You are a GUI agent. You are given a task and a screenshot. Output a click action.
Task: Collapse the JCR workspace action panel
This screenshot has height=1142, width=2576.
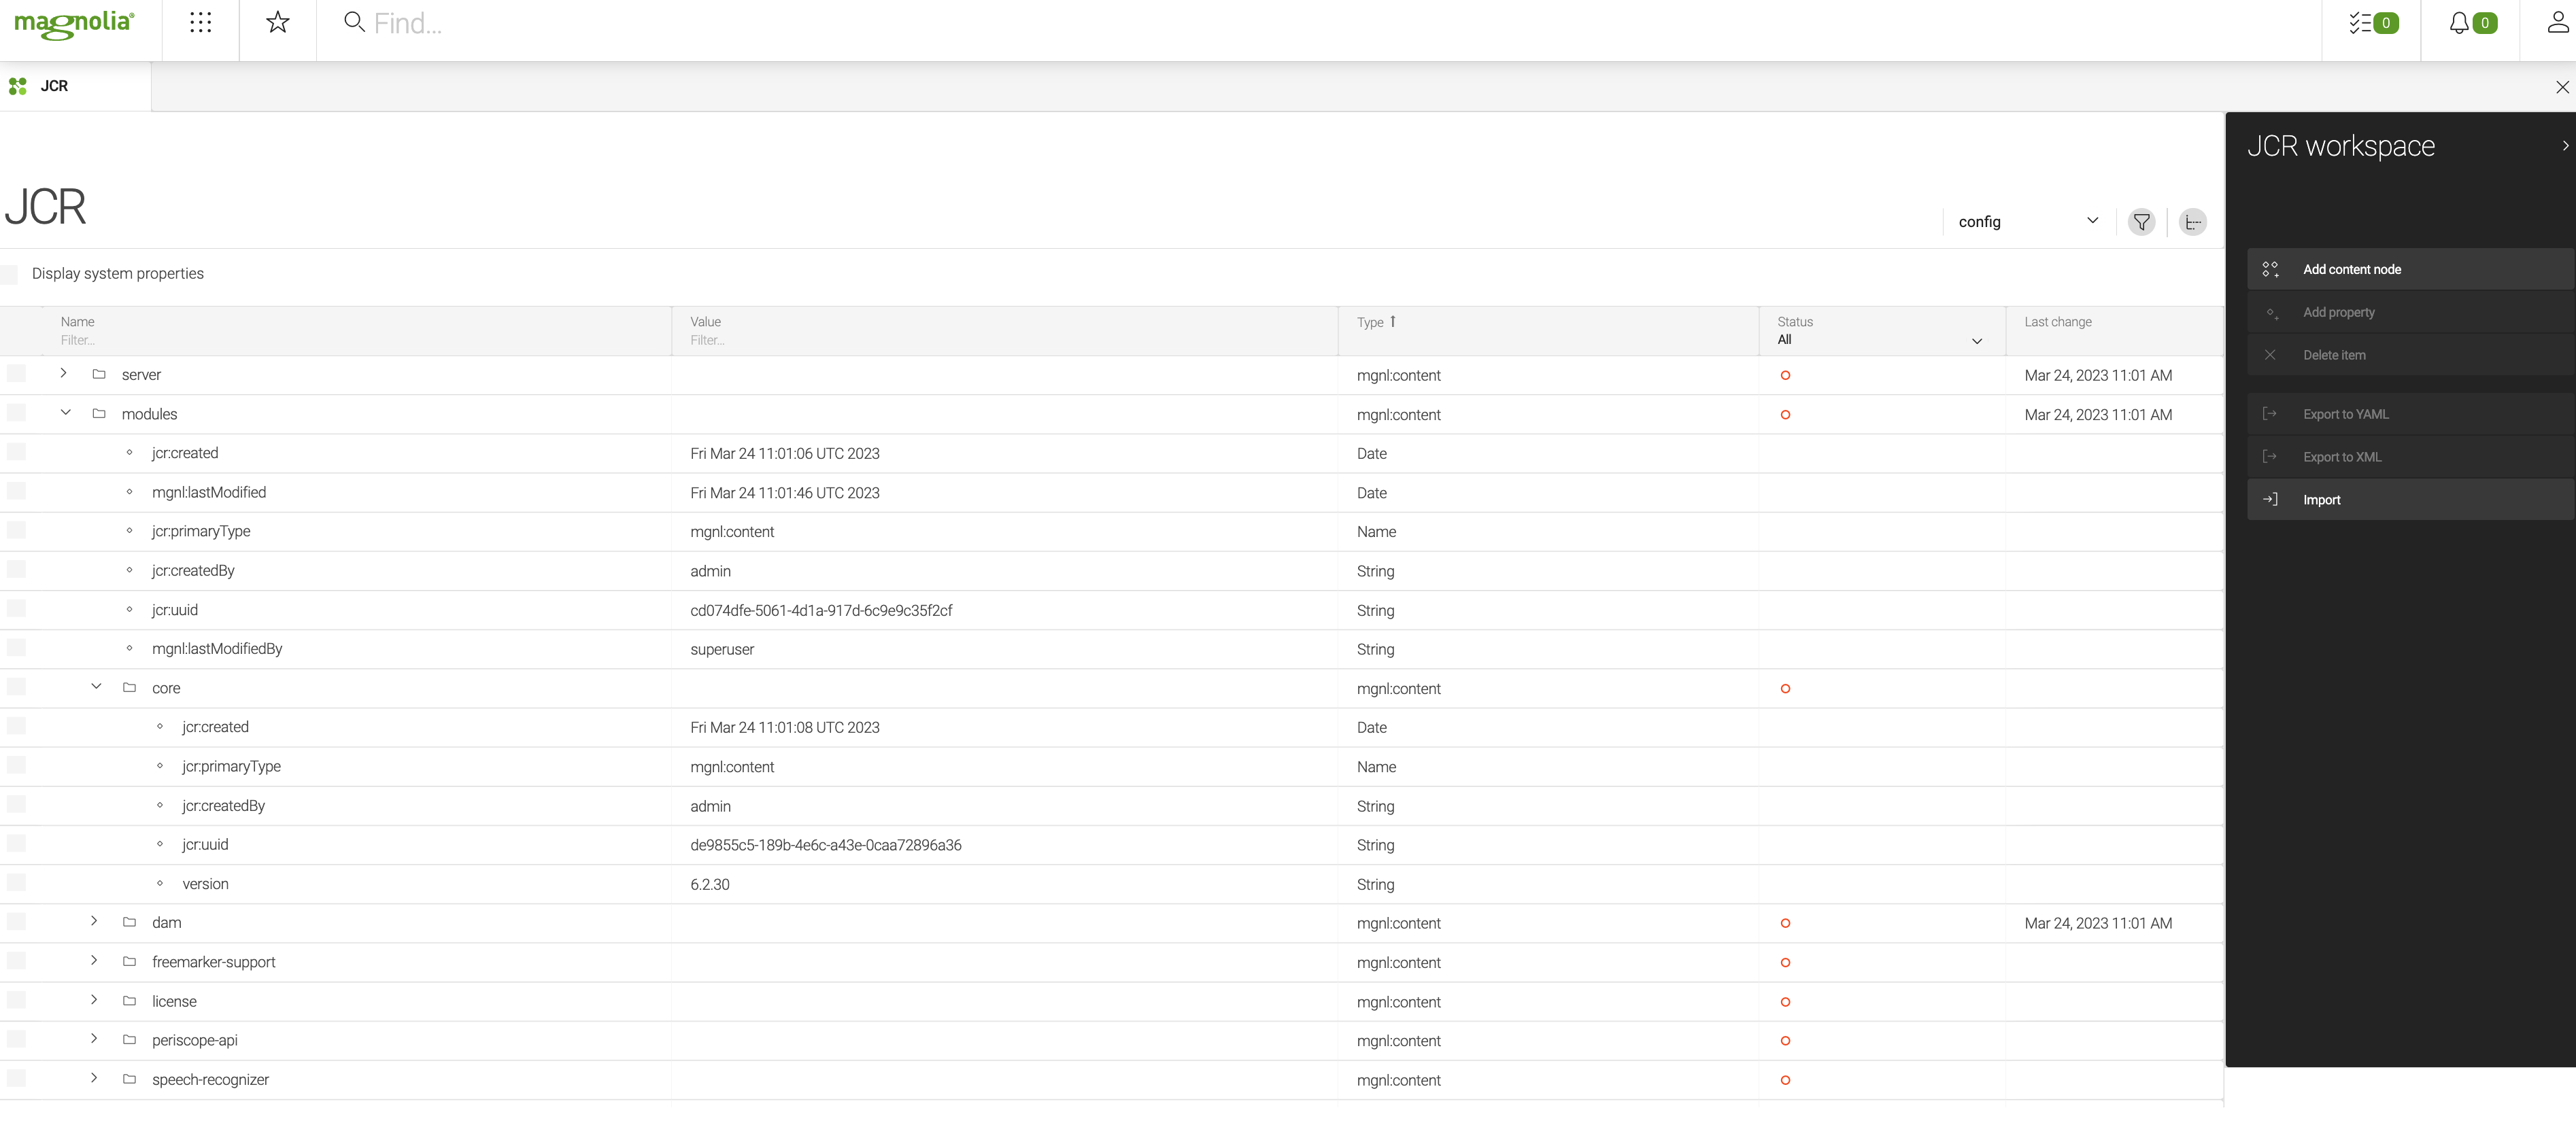(2565, 146)
